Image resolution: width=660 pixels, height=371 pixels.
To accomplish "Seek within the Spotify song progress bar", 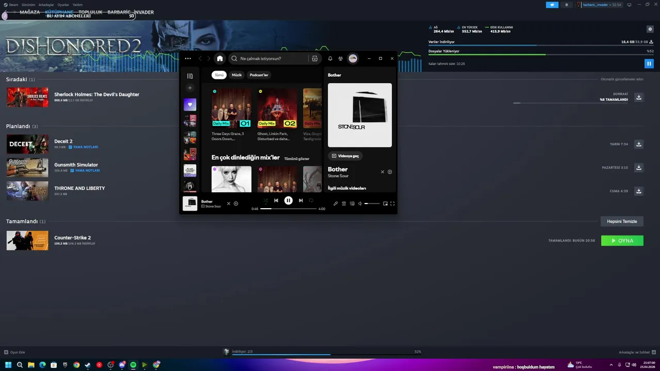I will pyautogui.click(x=288, y=209).
